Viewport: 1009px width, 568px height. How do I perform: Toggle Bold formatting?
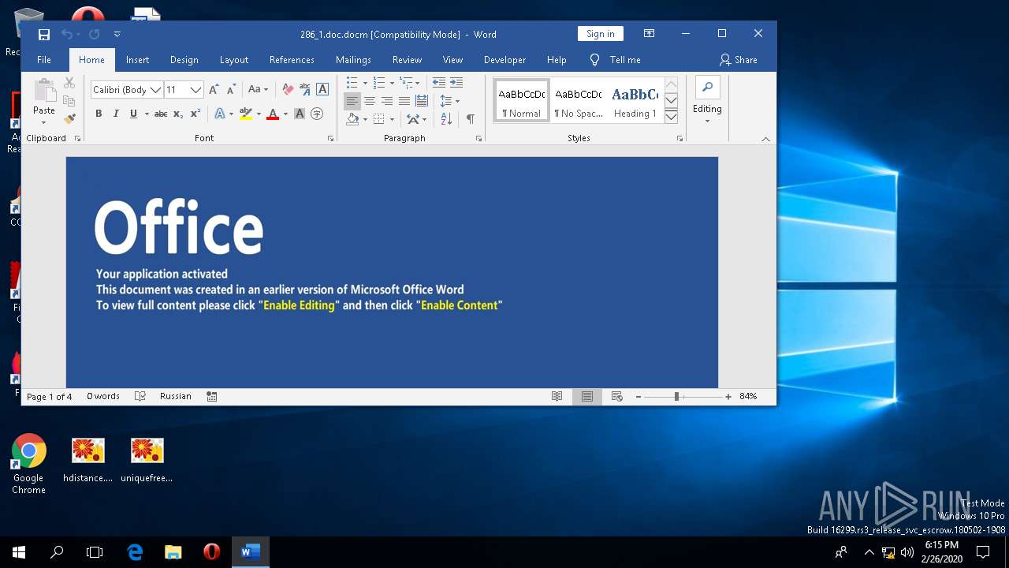[99, 114]
